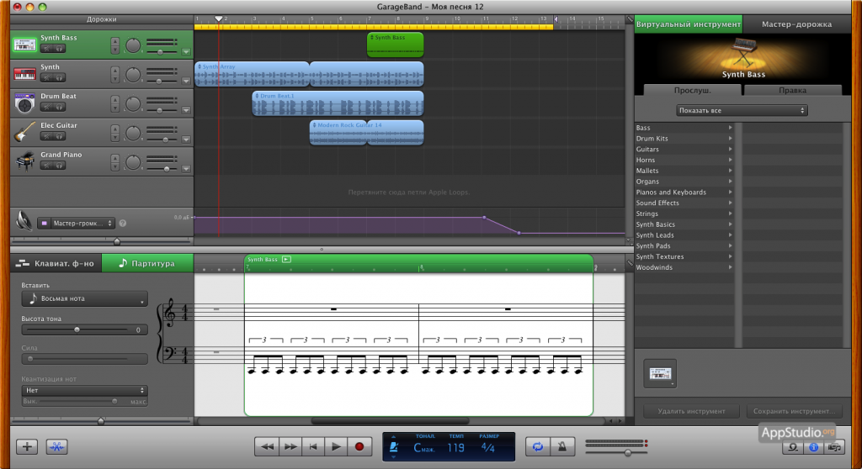Image resolution: width=862 pixels, height=469 pixels.
Task: Open the Показать все category dropdown
Action: click(742, 110)
